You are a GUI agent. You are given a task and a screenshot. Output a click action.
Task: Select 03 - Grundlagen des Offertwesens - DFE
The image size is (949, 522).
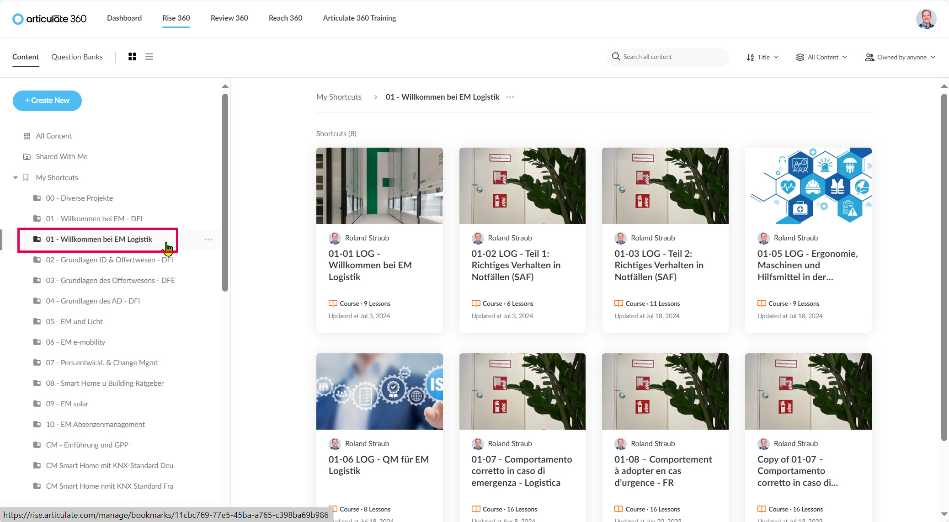tap(110, 280)
